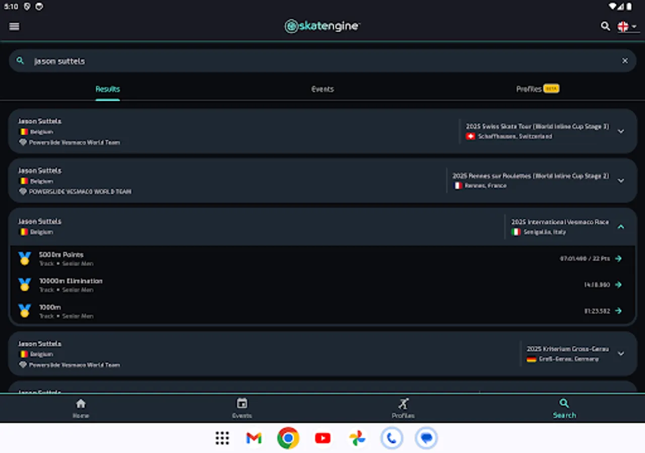The height and width of the screenshot is (453, 645).
Task: Switch to the Events tab
Action: [x=322, y=89]
